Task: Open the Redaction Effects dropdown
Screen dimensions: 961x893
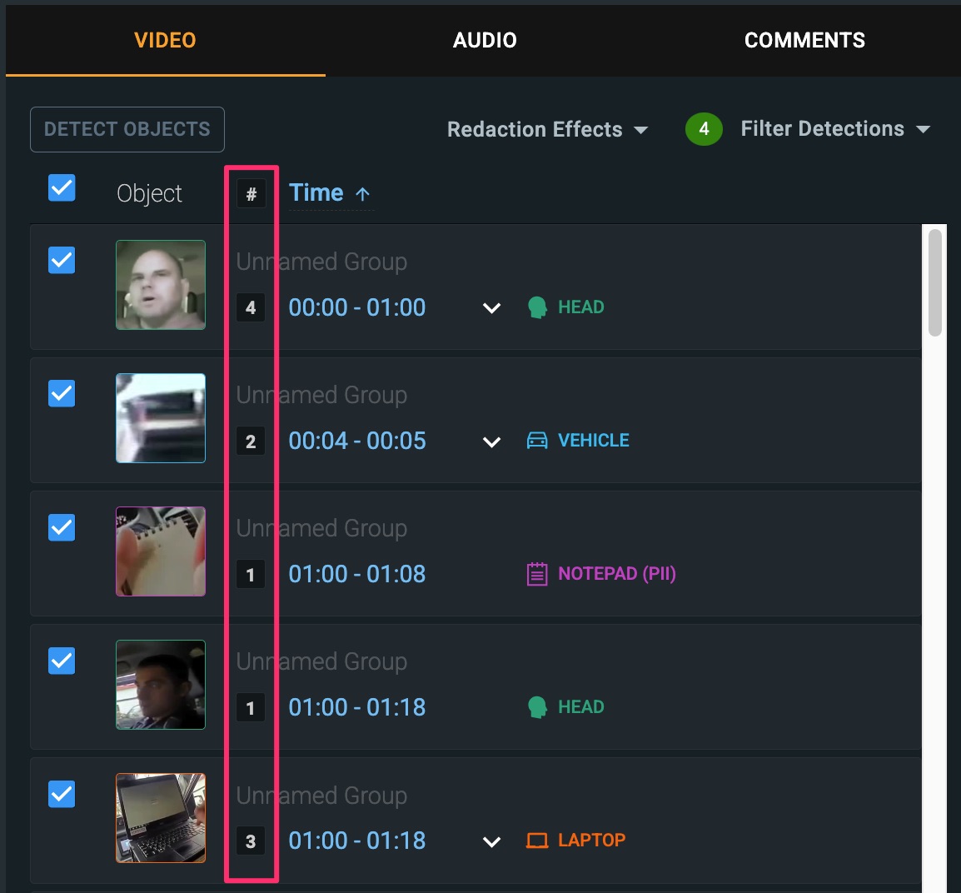Action: click(547, 130)
